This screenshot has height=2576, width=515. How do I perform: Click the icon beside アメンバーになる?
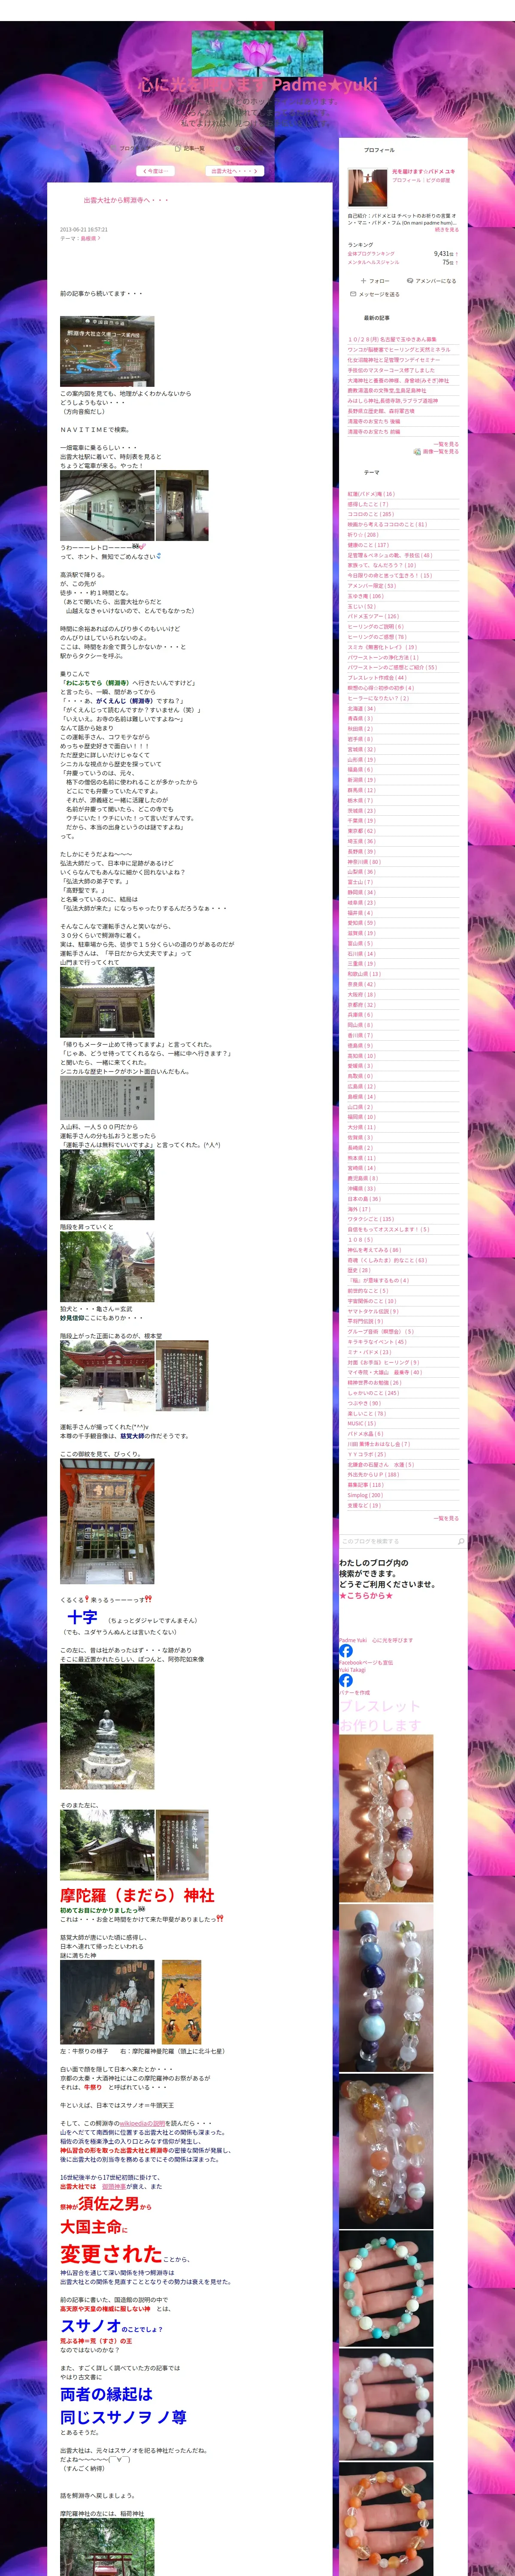(410, 281)
